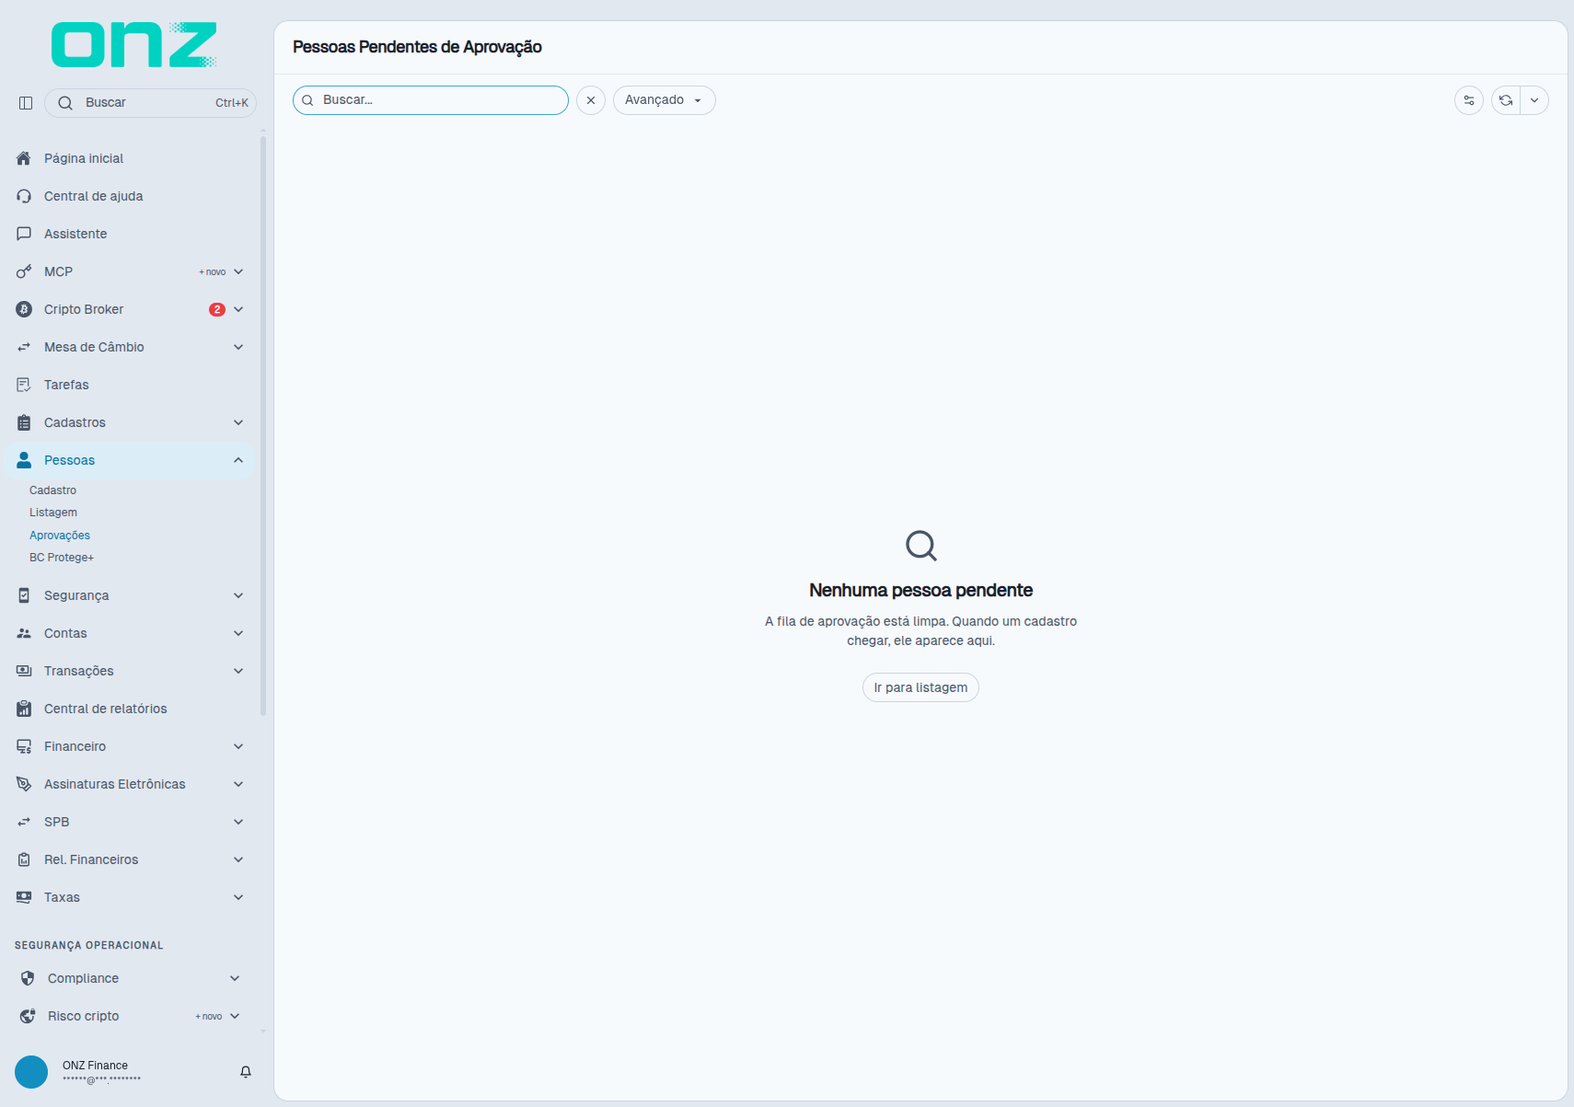The height and width of the screenshot is (1107, 1574).
Task: Expand the Contas chevron
Action: point(238,633)
